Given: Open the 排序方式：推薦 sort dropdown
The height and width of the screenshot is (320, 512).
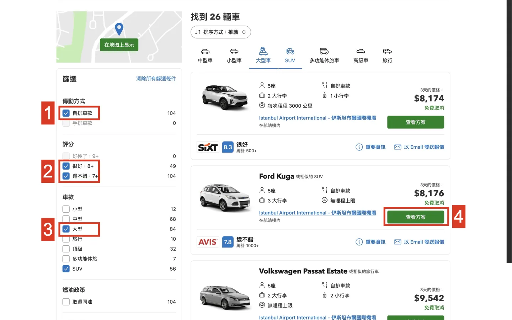Looking at the screenshot, I should click(221, 32).
